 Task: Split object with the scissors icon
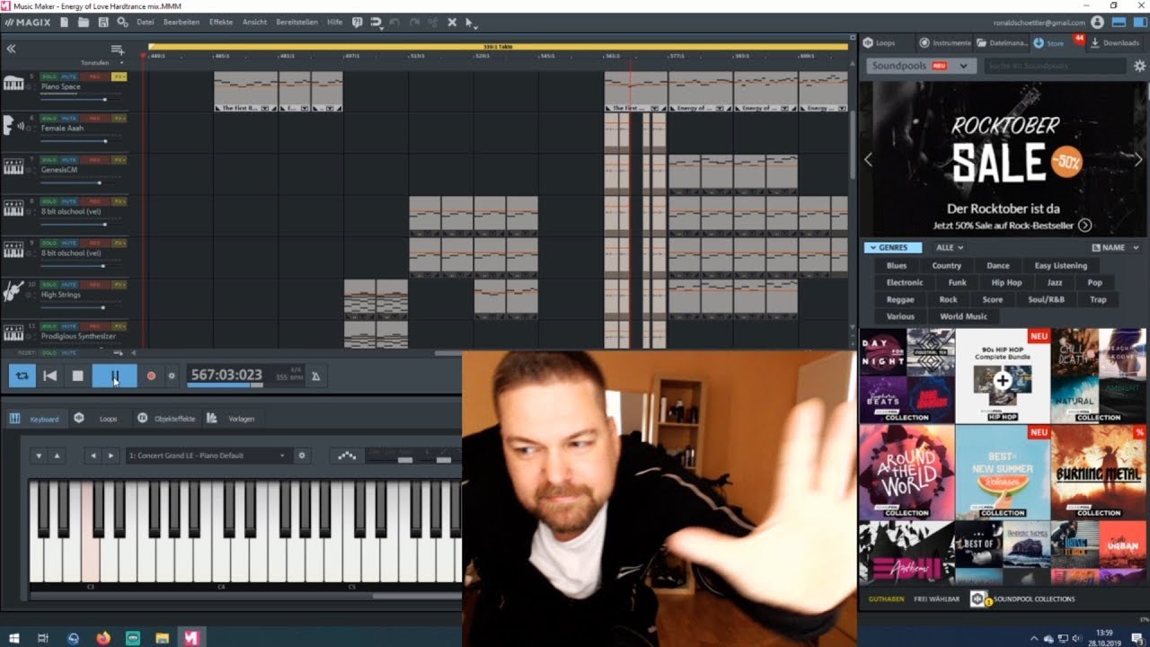click(433, 22)
